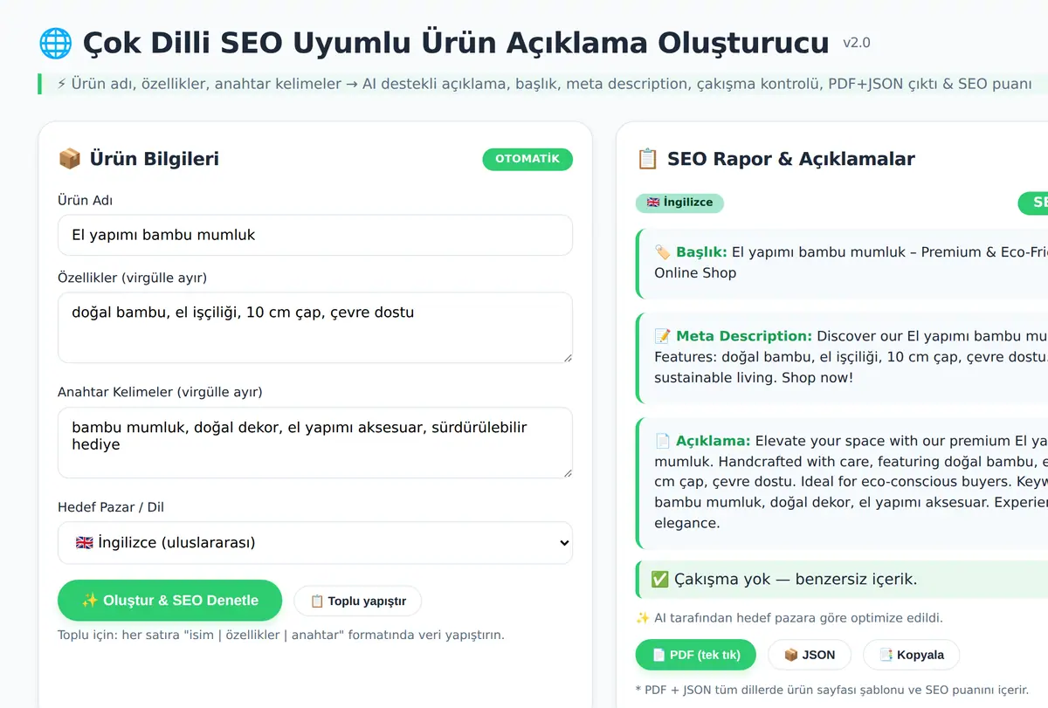
Task: Click the Kopyala button
Action: [x=911, y=655]
